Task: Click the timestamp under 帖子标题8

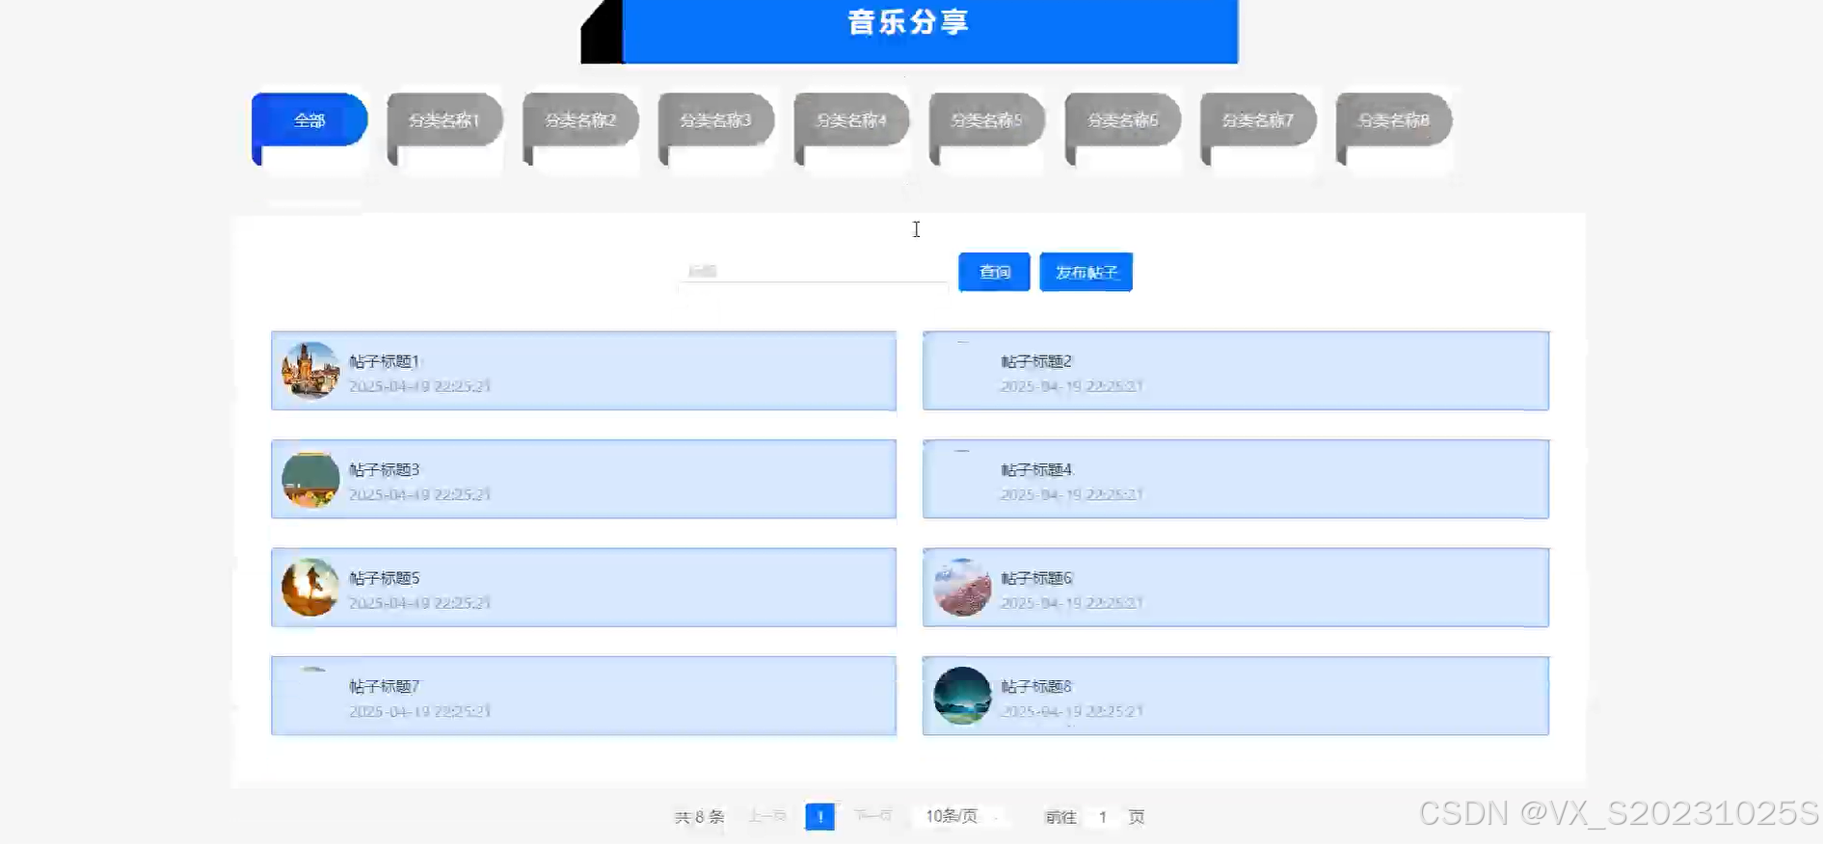Action: coord(1071,712)
